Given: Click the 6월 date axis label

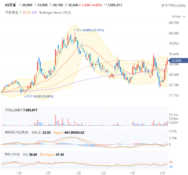Looking at the screenshot, I should (x=103, y=173).
